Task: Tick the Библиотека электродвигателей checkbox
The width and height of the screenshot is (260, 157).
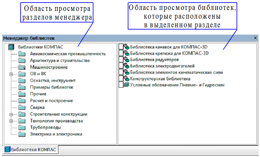Action: 121,66
